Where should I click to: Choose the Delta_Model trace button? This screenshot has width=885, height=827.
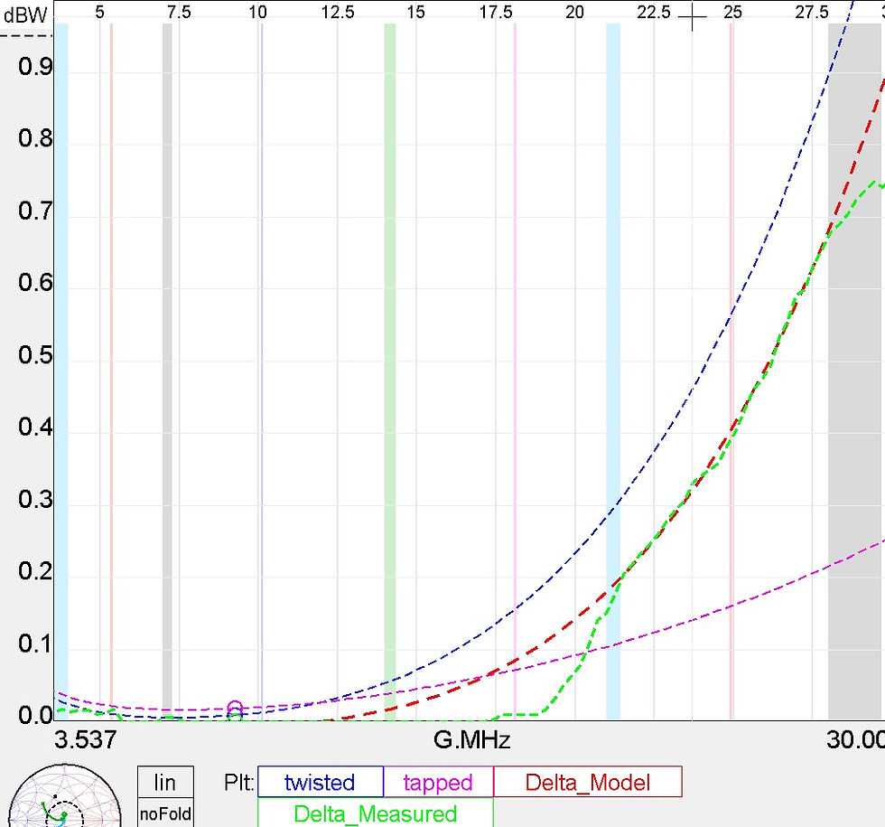588,782
